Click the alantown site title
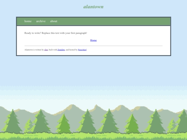The image size is (187, 140). click(93, 7)
